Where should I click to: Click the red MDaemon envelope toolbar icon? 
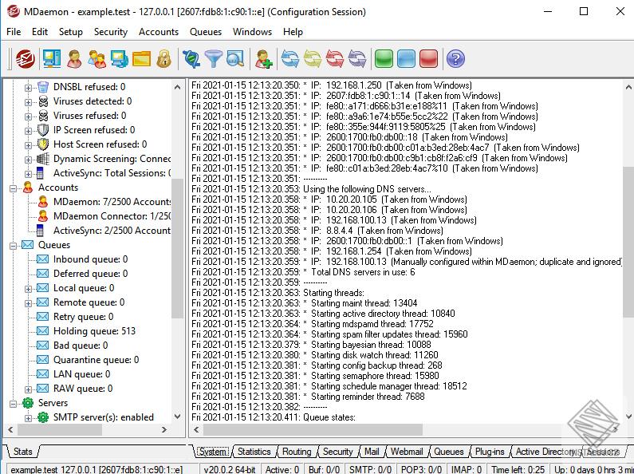[x=25, y=58]
